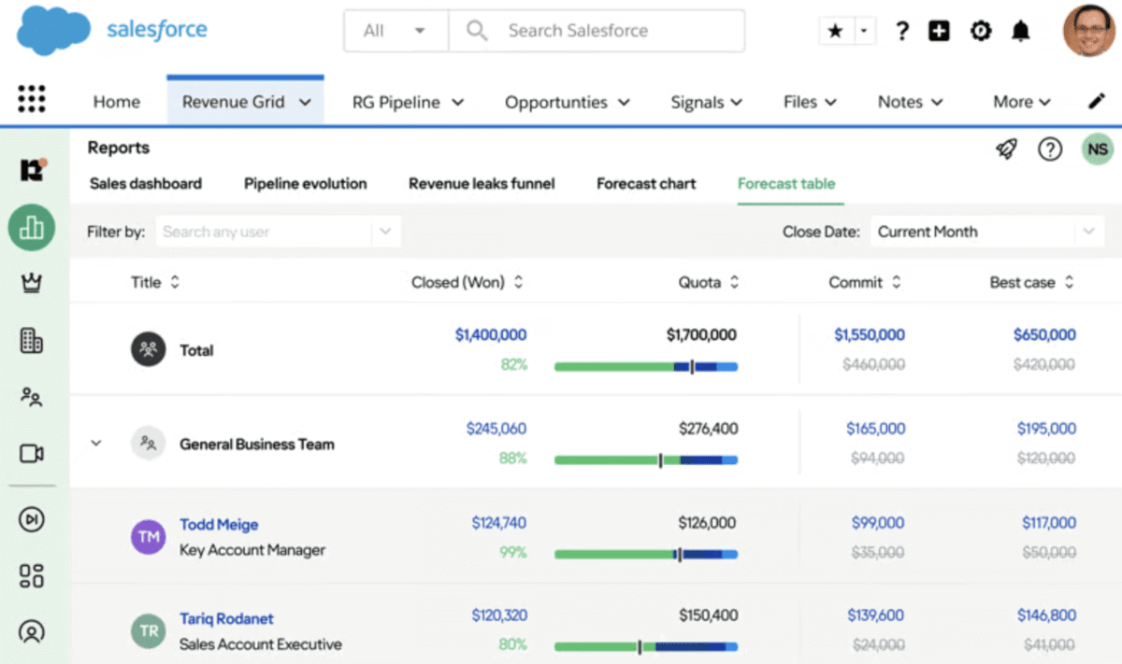
Task: Open the crown icon in sidebar
Action: point(32,284)
